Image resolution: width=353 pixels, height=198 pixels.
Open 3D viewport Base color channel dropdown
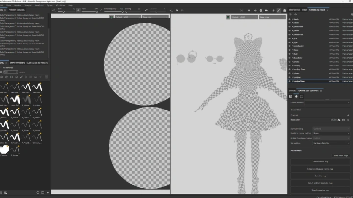click(272, 17)
